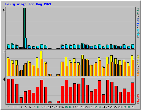Click the 36 axis label
This screenshot has width=141, height=110.
click(4, 51)
